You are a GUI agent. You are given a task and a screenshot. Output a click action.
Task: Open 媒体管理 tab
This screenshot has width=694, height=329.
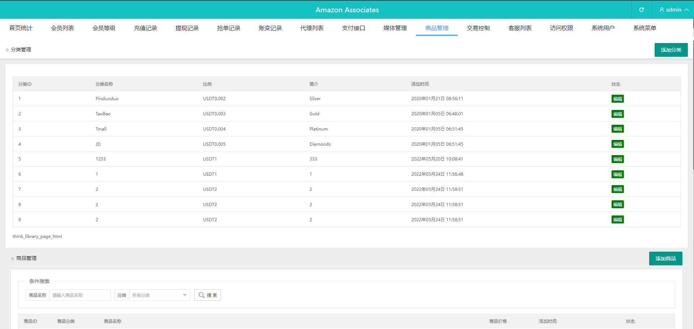[395, 28]
